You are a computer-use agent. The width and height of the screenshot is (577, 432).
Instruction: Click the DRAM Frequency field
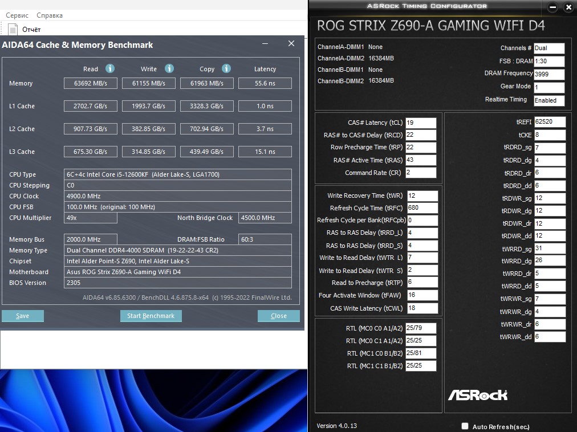click(x=549, y=74)
